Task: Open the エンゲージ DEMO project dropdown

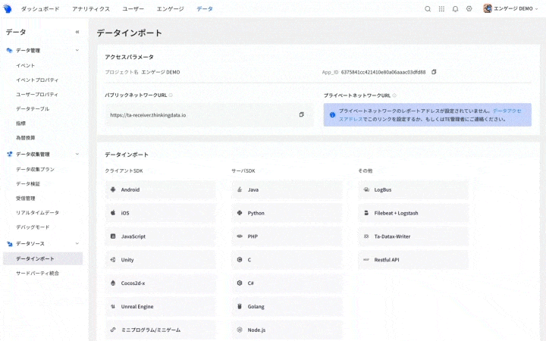Action: [511, 8]
